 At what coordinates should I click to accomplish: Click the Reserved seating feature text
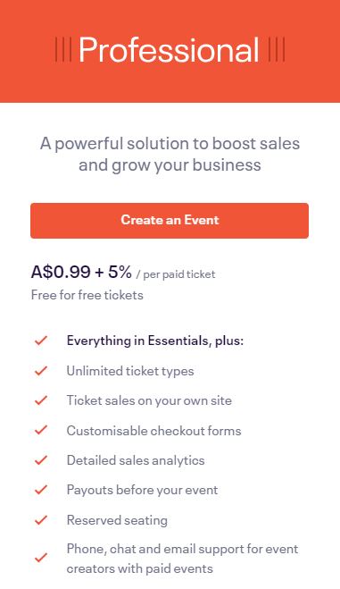(117, 520)
